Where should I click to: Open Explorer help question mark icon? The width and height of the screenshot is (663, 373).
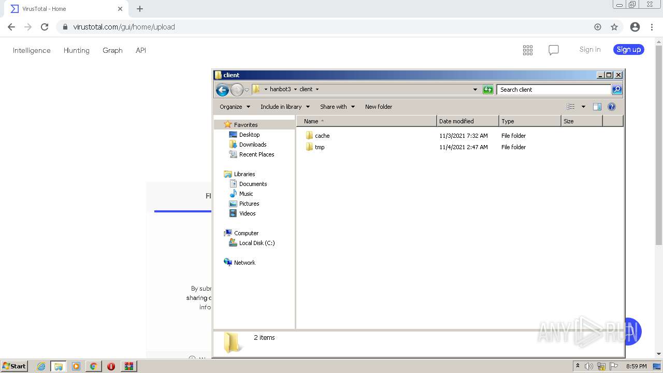tap(612, 107)
